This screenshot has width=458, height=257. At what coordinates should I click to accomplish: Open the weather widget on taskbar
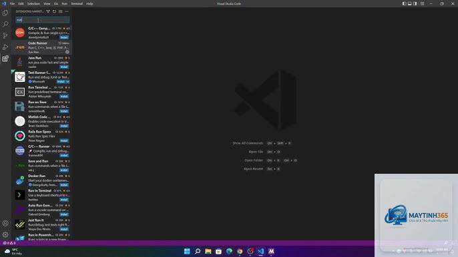13,252
